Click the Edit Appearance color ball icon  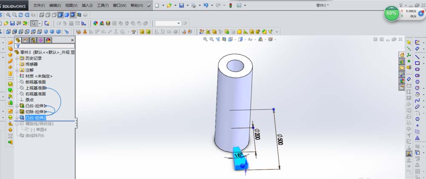(95, 23)
